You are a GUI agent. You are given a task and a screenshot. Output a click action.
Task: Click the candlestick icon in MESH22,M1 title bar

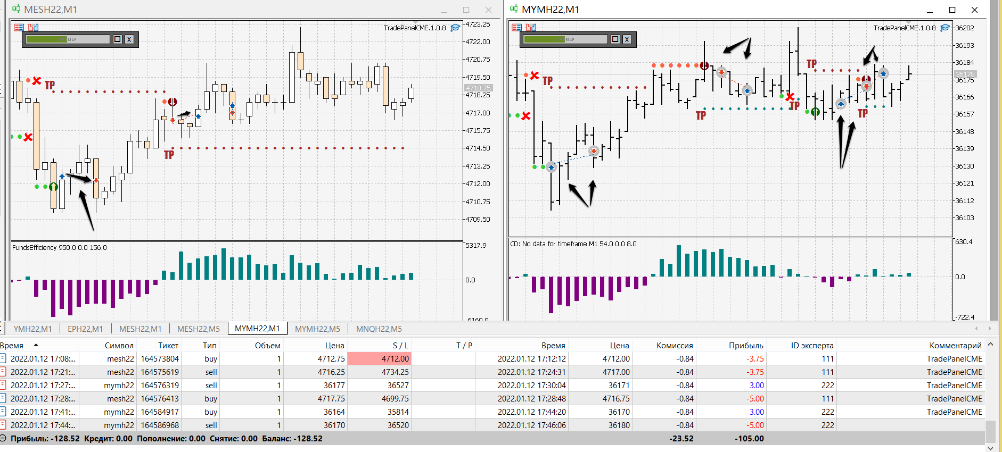[x=16, y=9]
